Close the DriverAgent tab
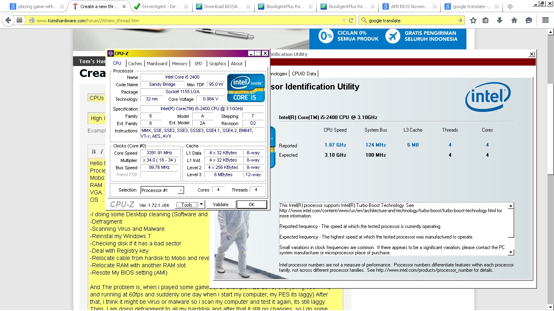The width and height of the screenshot is (554, 311). click(x=186, y=6)
